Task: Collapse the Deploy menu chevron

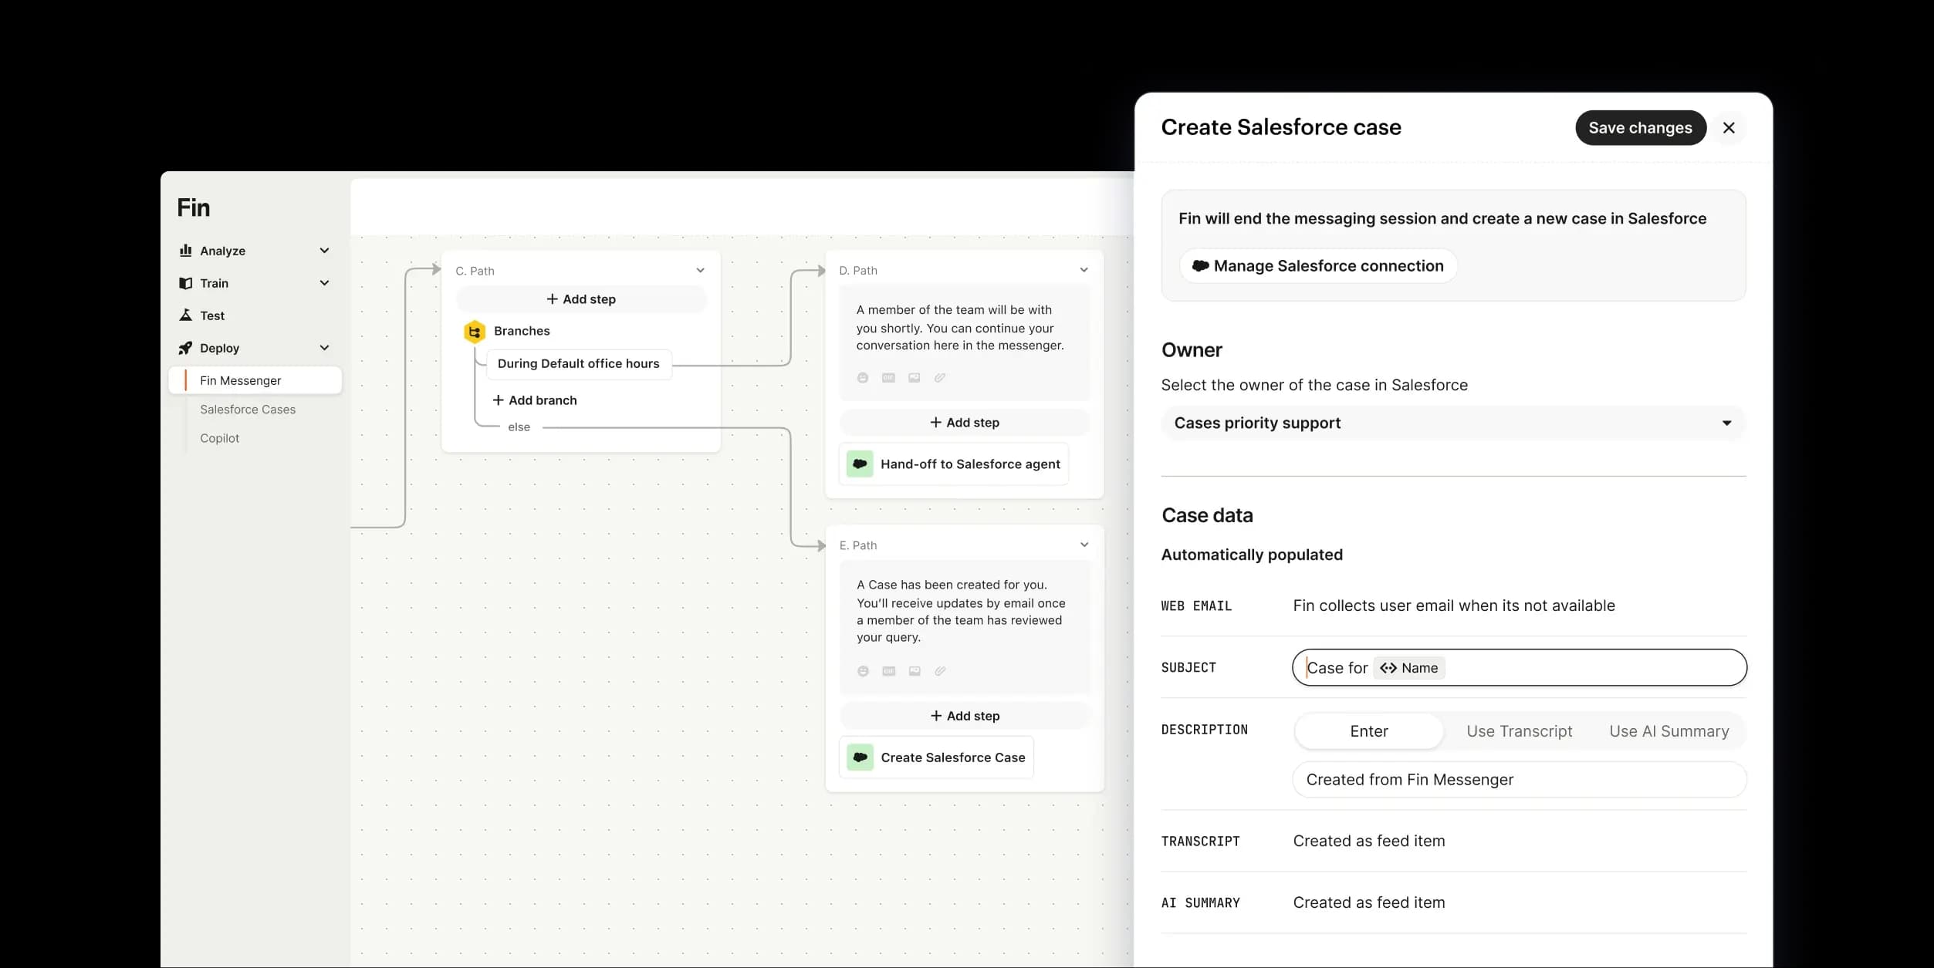Action: pos(324,348)
